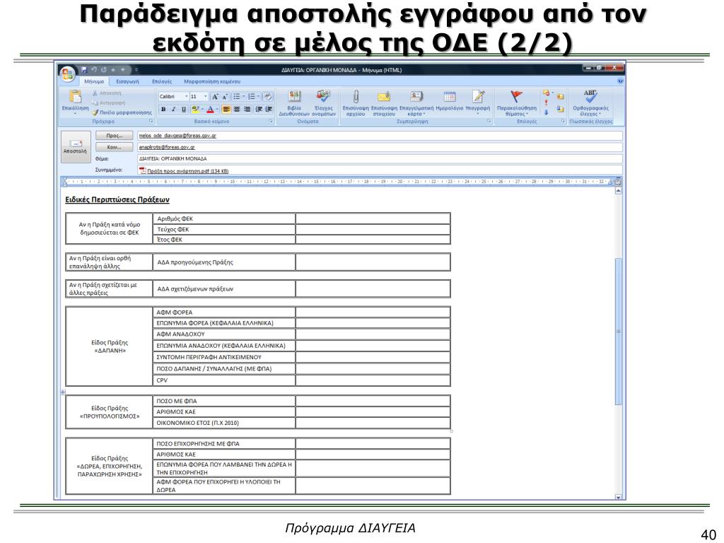Open the red font color picker
Viewport: 724px width, 543px height.
point(217,110)
